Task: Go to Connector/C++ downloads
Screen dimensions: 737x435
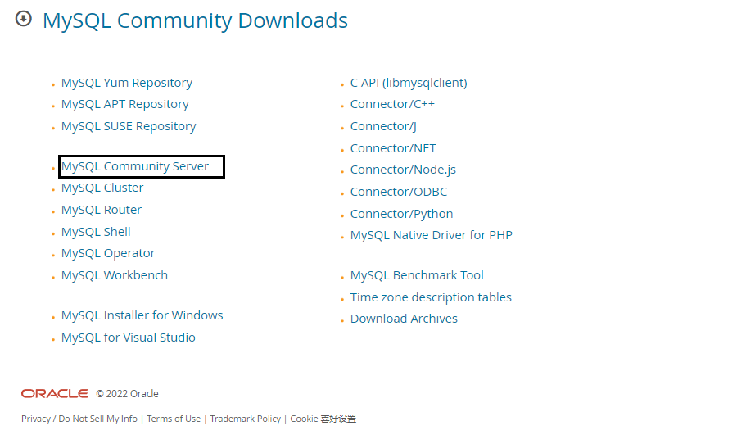Action: coord(392,104)
